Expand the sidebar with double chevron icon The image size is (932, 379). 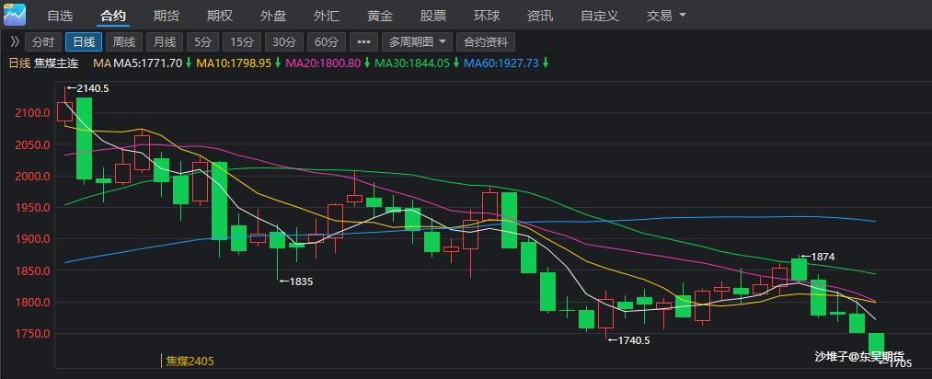tap(15, 41)
